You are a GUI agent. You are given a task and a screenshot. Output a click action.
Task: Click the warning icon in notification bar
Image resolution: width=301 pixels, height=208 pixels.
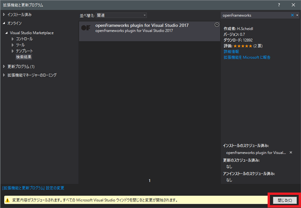8,200
